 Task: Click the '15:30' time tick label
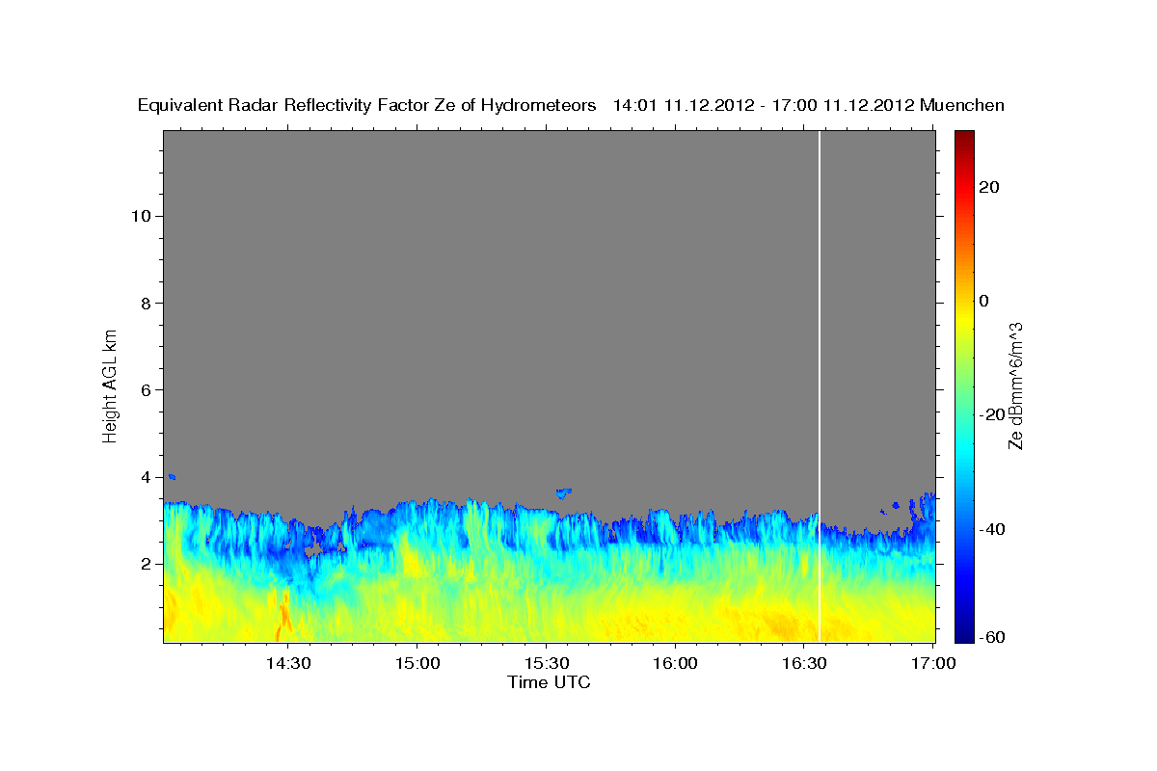pos(546,663)
